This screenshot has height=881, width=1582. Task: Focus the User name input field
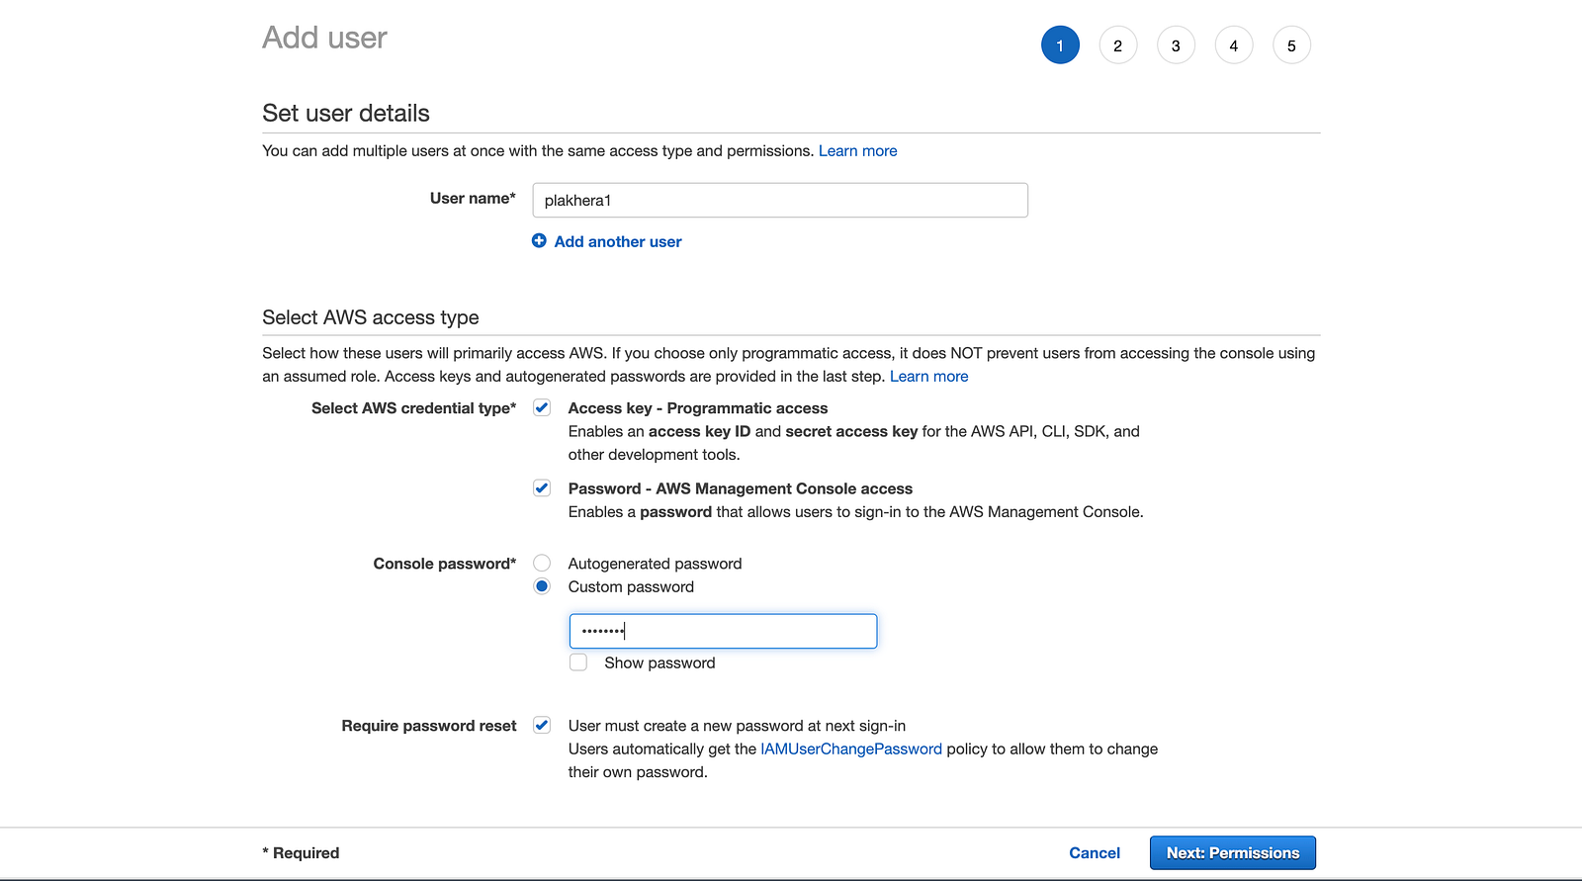click(780, 200)
